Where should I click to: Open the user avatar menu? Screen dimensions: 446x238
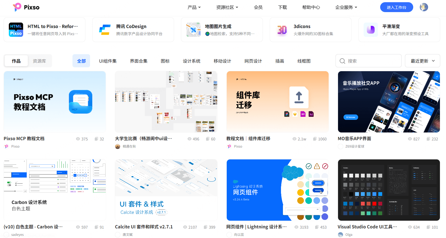(424, 7)
